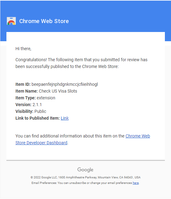Click the 'Visibility:' bold label

[24, 111]
